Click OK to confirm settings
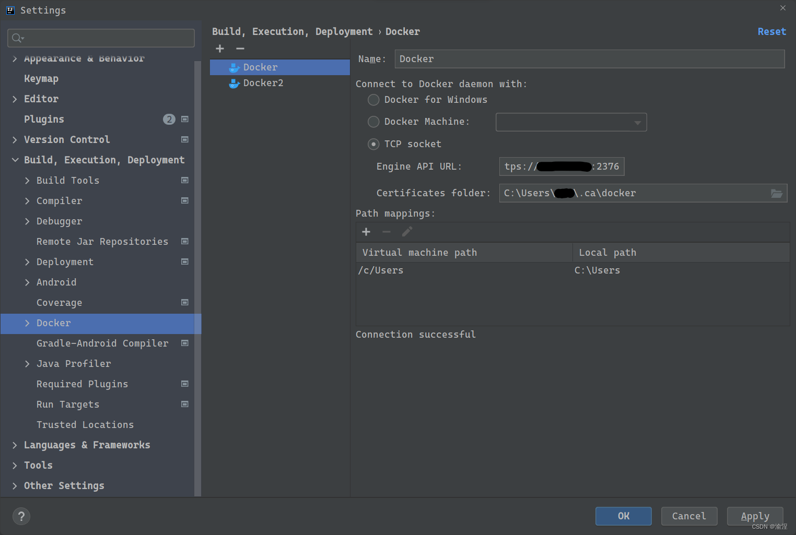 coord(624,516)
